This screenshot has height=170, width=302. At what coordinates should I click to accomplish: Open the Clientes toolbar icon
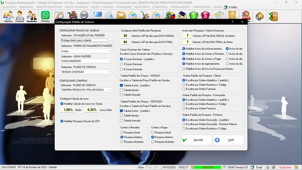(8, 16)
